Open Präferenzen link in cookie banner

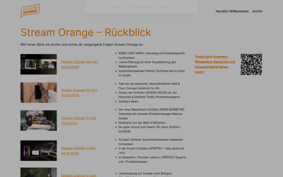pyautogui.click(x=117, y=8)
